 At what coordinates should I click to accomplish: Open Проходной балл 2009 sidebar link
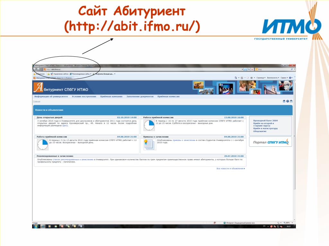(265, 121)
